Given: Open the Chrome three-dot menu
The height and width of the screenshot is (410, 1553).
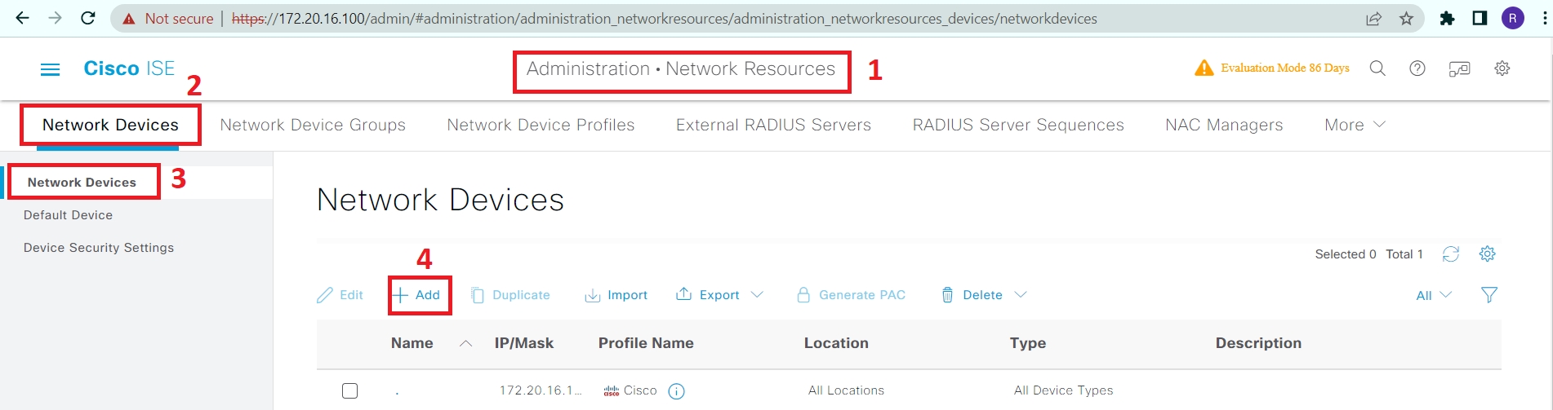Looking at the screenshot, I should tap(1545, 18).
